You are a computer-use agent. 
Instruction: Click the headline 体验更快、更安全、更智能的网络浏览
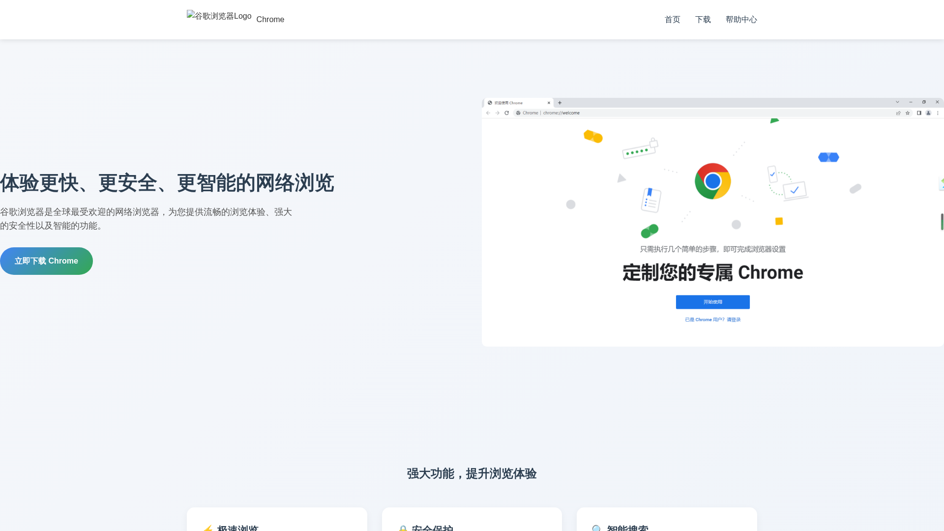pyautogui.click(x=167, y=183)
